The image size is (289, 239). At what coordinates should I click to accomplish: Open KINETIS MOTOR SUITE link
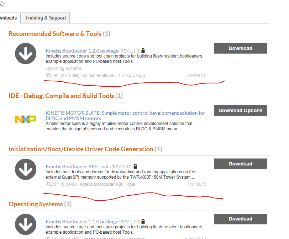[125, 115]
